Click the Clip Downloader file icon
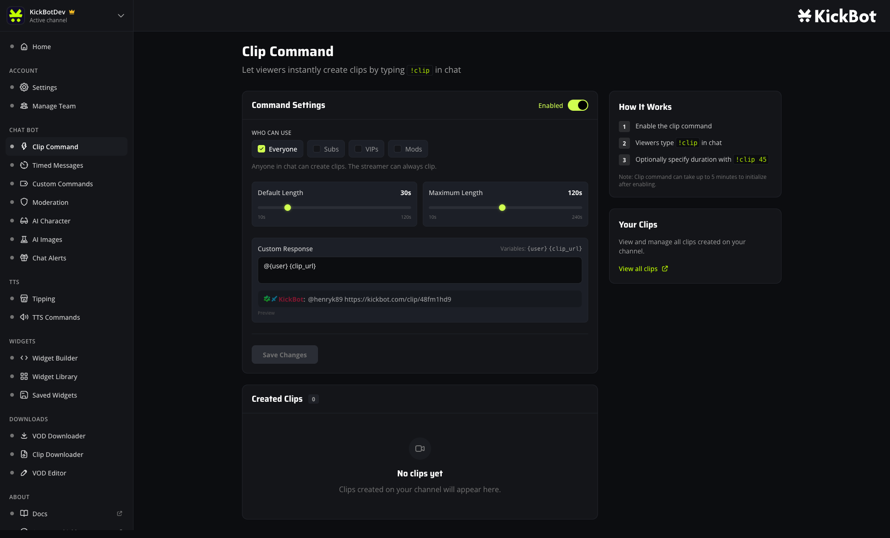This screenshot has width=890, height=538. click(24, 455)
